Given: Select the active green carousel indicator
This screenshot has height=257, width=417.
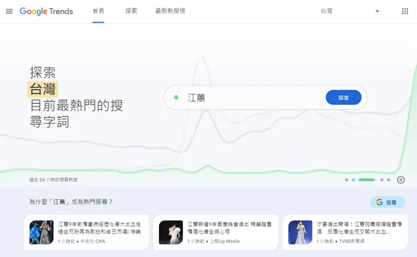Looking at the screenshot, I should (x=366, y=179).
